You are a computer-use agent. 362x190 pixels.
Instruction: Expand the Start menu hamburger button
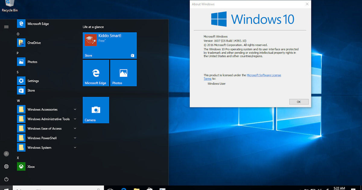[x=6, y=27]
